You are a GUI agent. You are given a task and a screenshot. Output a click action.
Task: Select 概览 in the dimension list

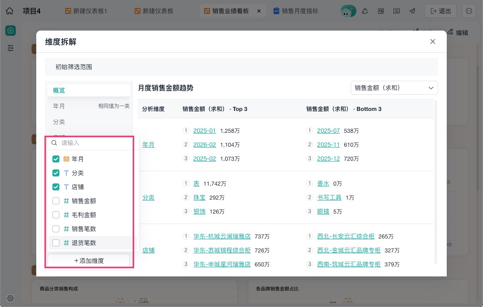coord(88,90)
